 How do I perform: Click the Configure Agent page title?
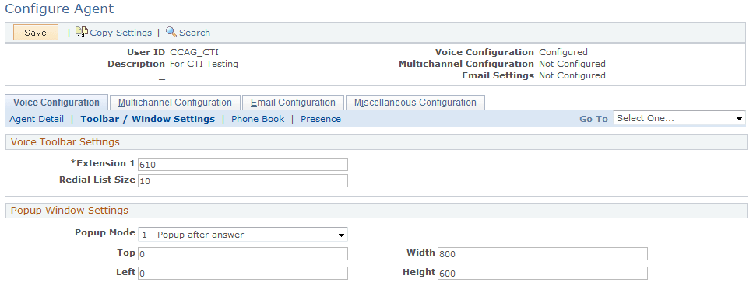pos(59,9)
